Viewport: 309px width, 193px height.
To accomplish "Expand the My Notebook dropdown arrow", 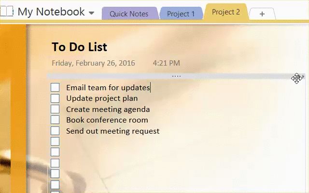I will (x=92, y=13).
